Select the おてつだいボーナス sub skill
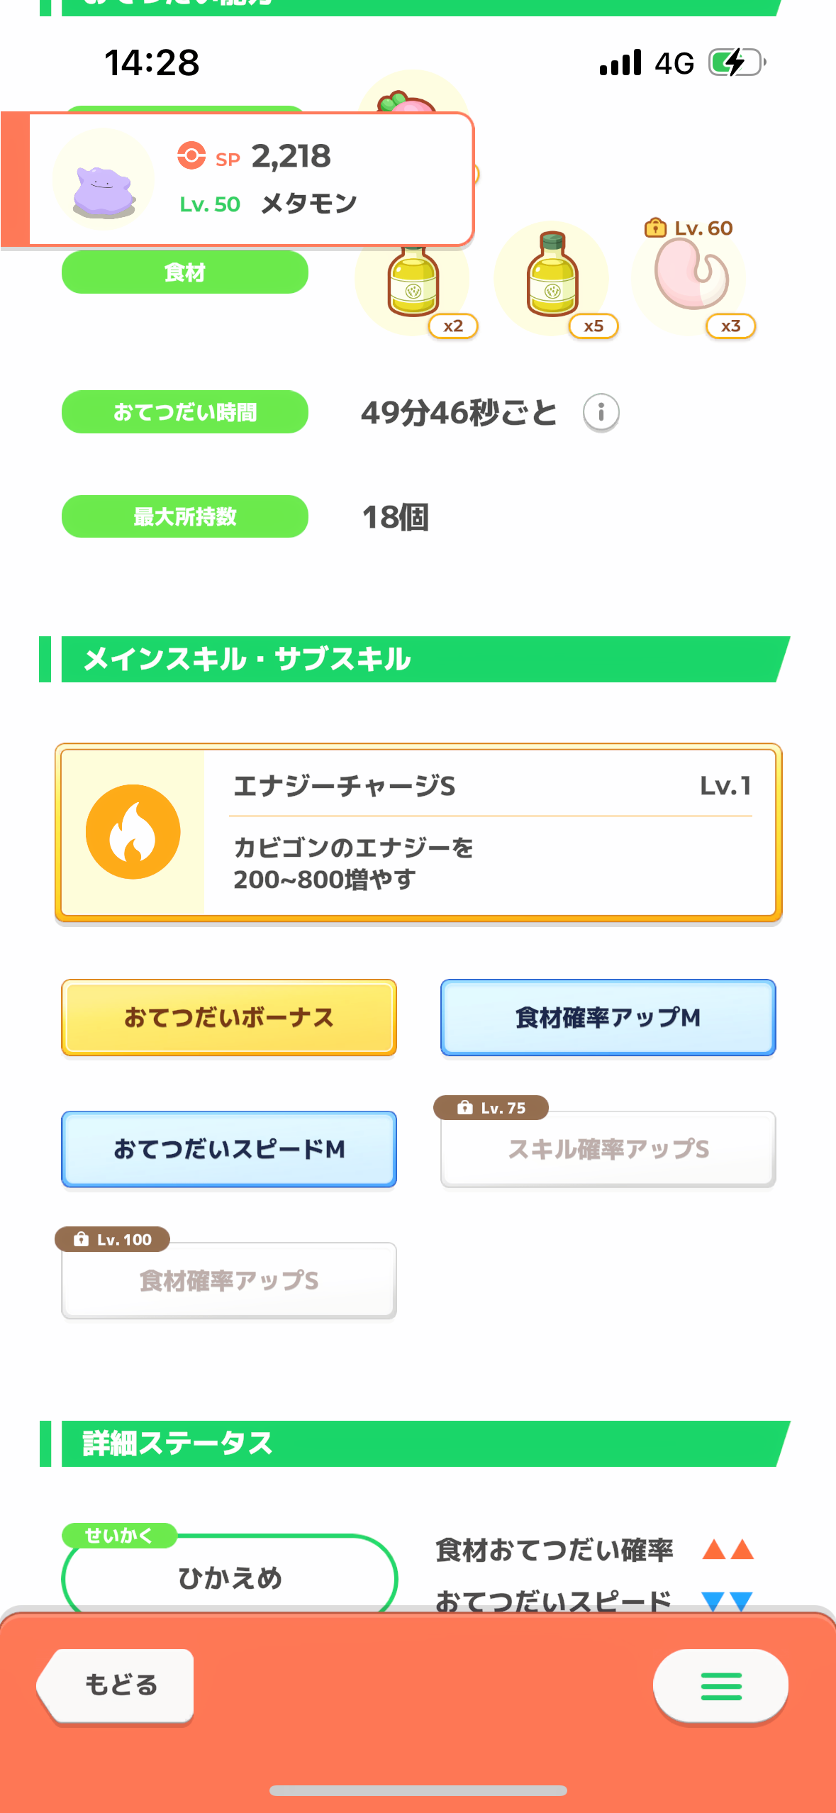 pos(229,1018)
